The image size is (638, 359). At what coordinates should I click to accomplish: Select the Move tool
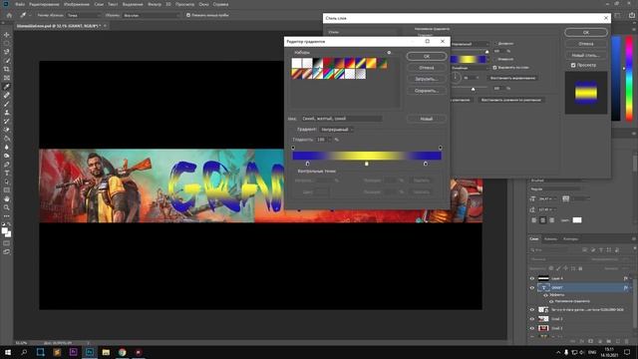click(x=7, y=35)
